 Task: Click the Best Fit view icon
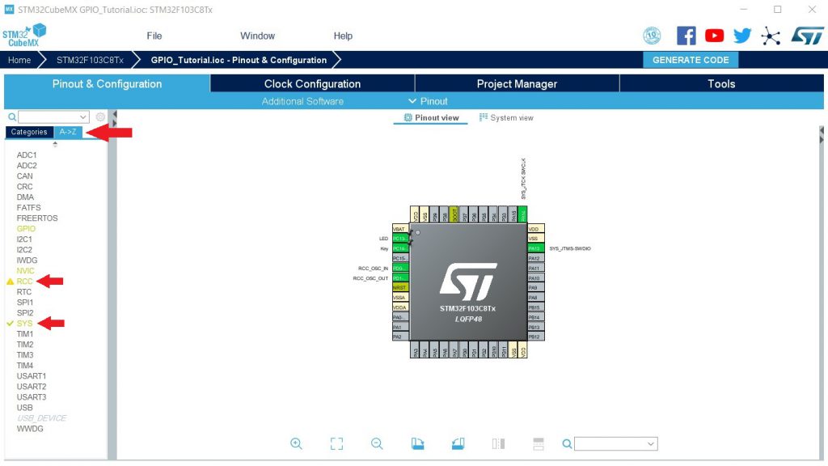click(x=336, y=444)
